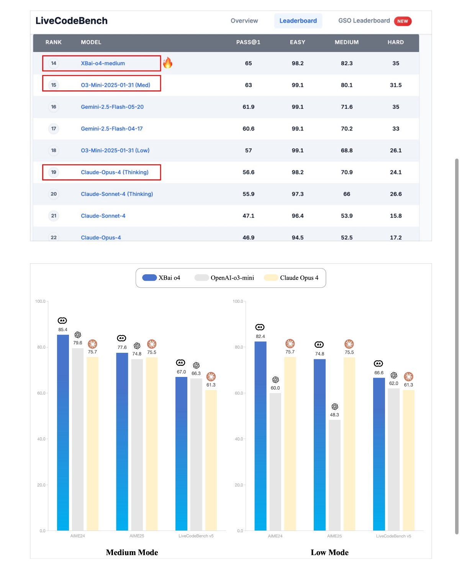
Task: Open the Claude-Opus-4 (Thinking) link
Action: [x=115, y=172]
